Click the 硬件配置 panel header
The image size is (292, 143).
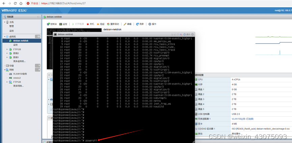(243, 75)
